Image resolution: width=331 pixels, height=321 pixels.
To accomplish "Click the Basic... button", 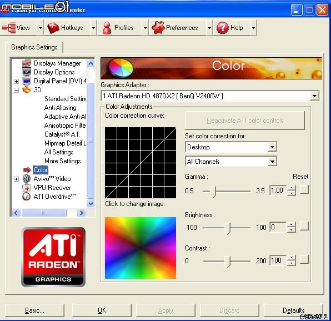I will point(34,310).
